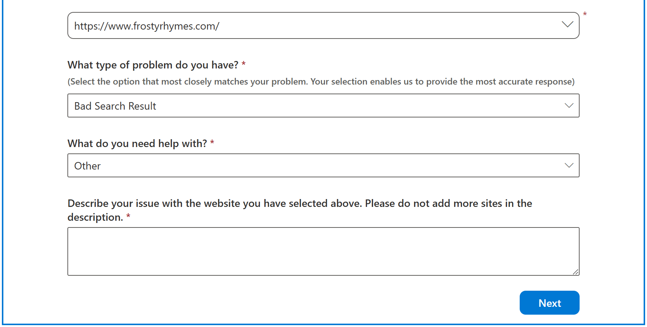Click the 'Other' selected value text
The width and height of the screenshot is (647, 327).
click(x=87, y=166)
